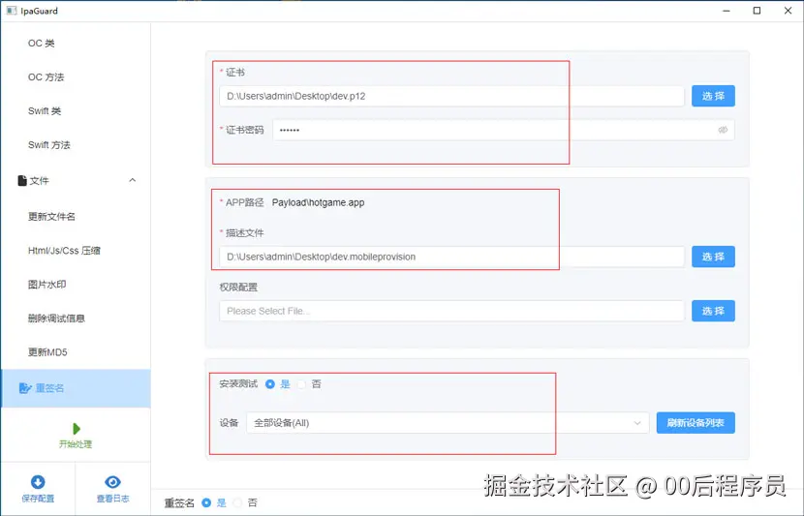Minimize the IpaGuard window
Viewport: 804px width, 516px height.
click(x=727, y=11)
